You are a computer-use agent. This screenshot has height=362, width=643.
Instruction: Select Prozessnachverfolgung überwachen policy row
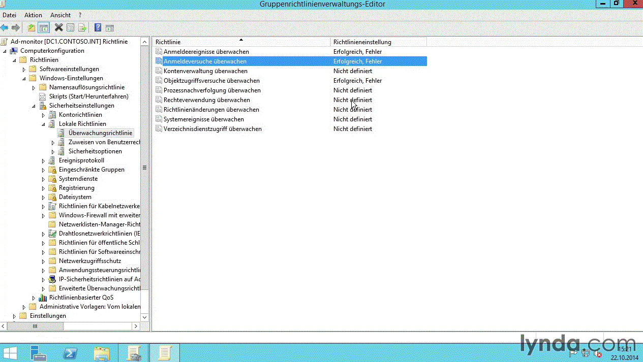pyautogui.click(x=290, y=90)
